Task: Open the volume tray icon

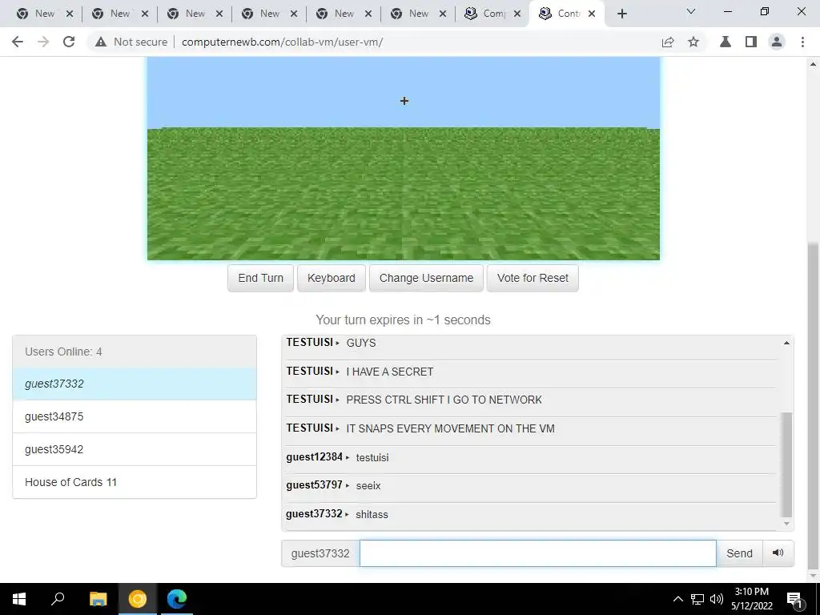Action: pos(717,599)
